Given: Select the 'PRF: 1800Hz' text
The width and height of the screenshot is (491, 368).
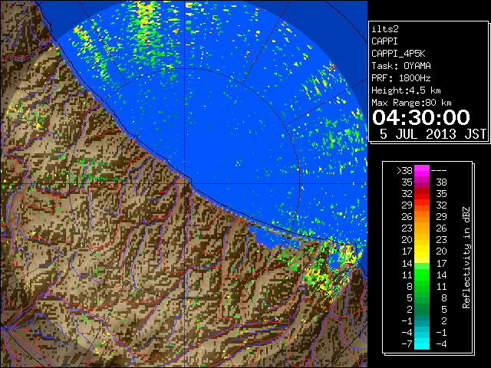Looking at the screenshot, I should pos(400,78).
